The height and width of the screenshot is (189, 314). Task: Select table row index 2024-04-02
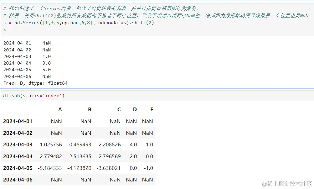(18, 133)
